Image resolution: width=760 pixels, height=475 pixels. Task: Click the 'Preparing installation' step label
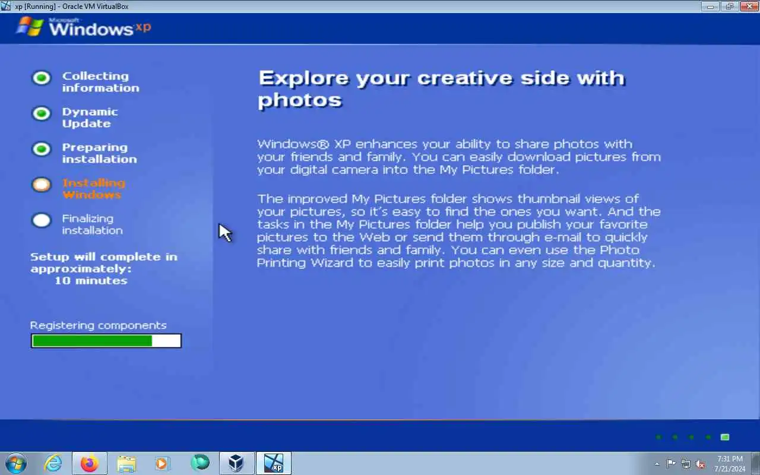click(x=99, y=153)
